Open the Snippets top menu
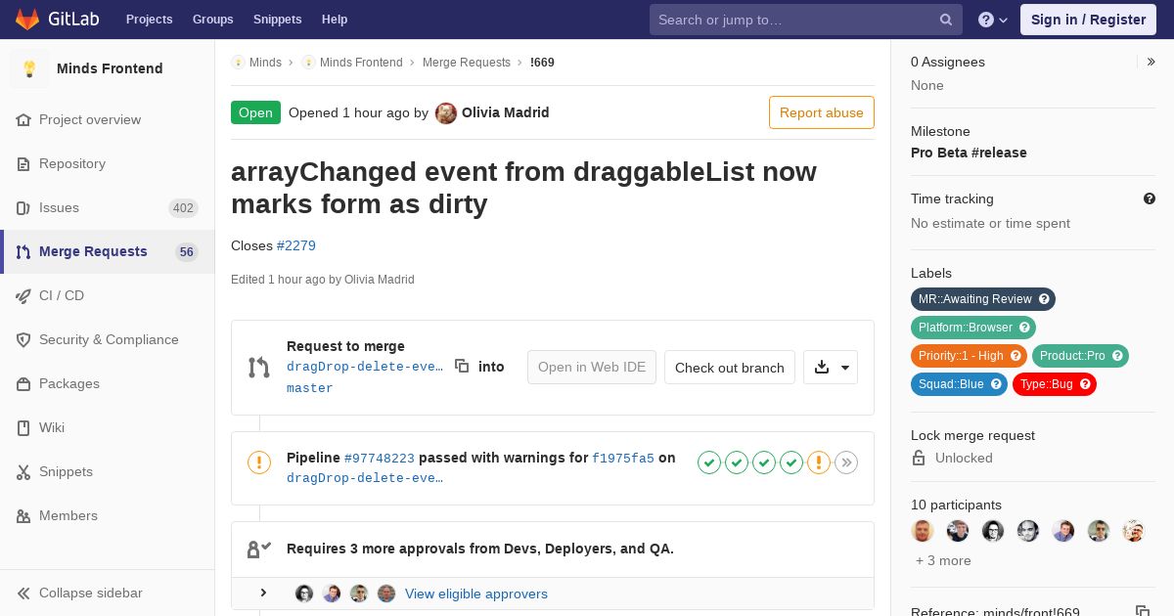Image resolution: width=1174 pixels, height=616 pixels. (x=278, y=20)
